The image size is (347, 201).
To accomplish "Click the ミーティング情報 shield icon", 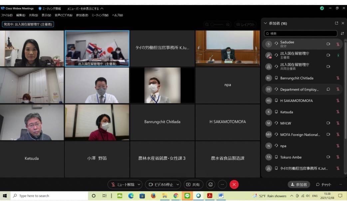I will click(40, 9).
